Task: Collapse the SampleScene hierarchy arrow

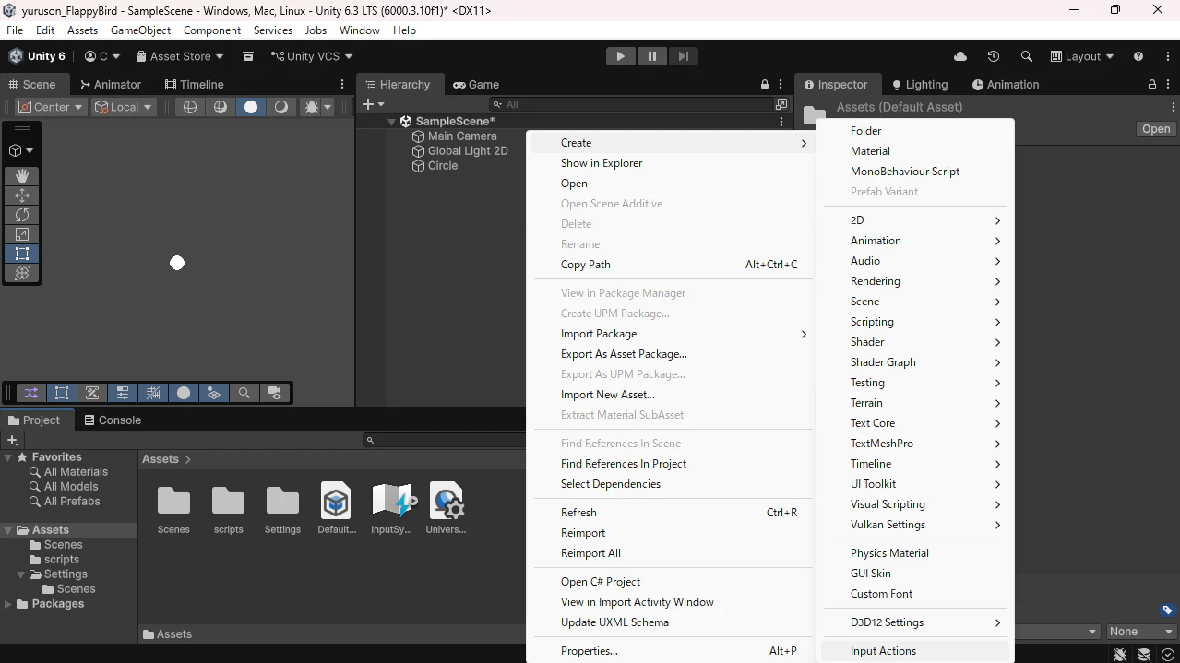Action: pyautogui.click(x=391, y=122)
